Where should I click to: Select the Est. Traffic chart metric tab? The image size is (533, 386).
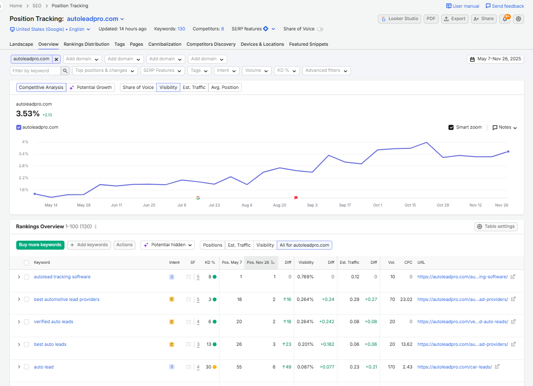[x=194, y=88]
